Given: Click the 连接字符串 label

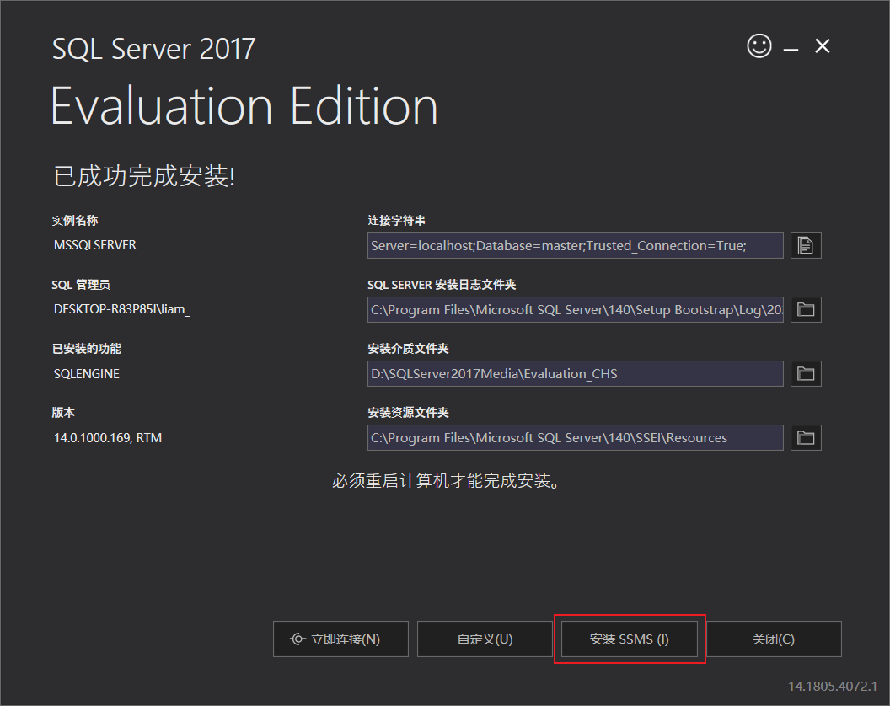Looking at the screenshot, I should (x=396, y=220).
